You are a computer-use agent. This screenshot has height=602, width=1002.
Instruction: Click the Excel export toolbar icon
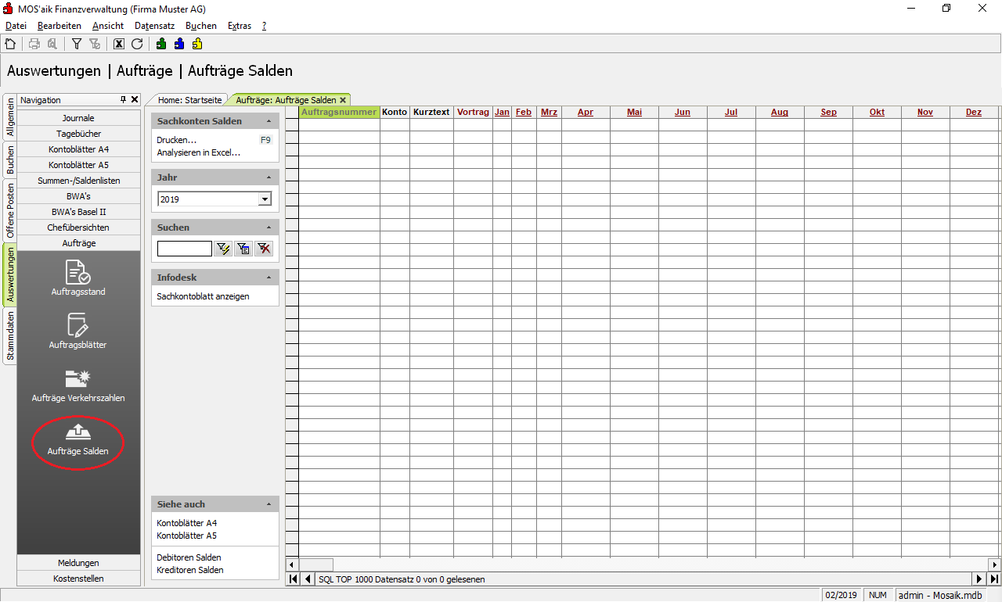pos(119,45)
